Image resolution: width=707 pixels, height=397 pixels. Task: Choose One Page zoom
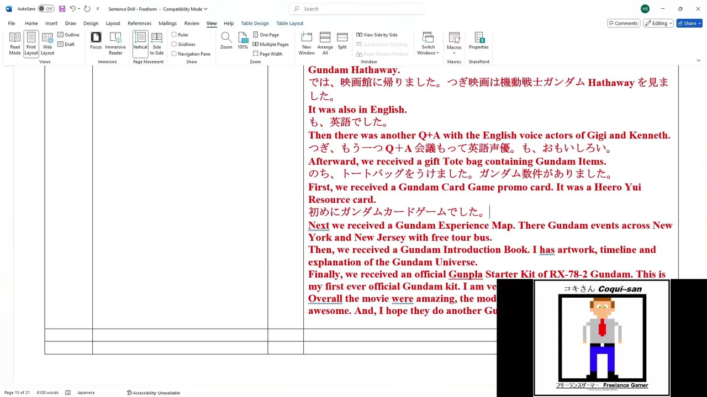(266, 35)
